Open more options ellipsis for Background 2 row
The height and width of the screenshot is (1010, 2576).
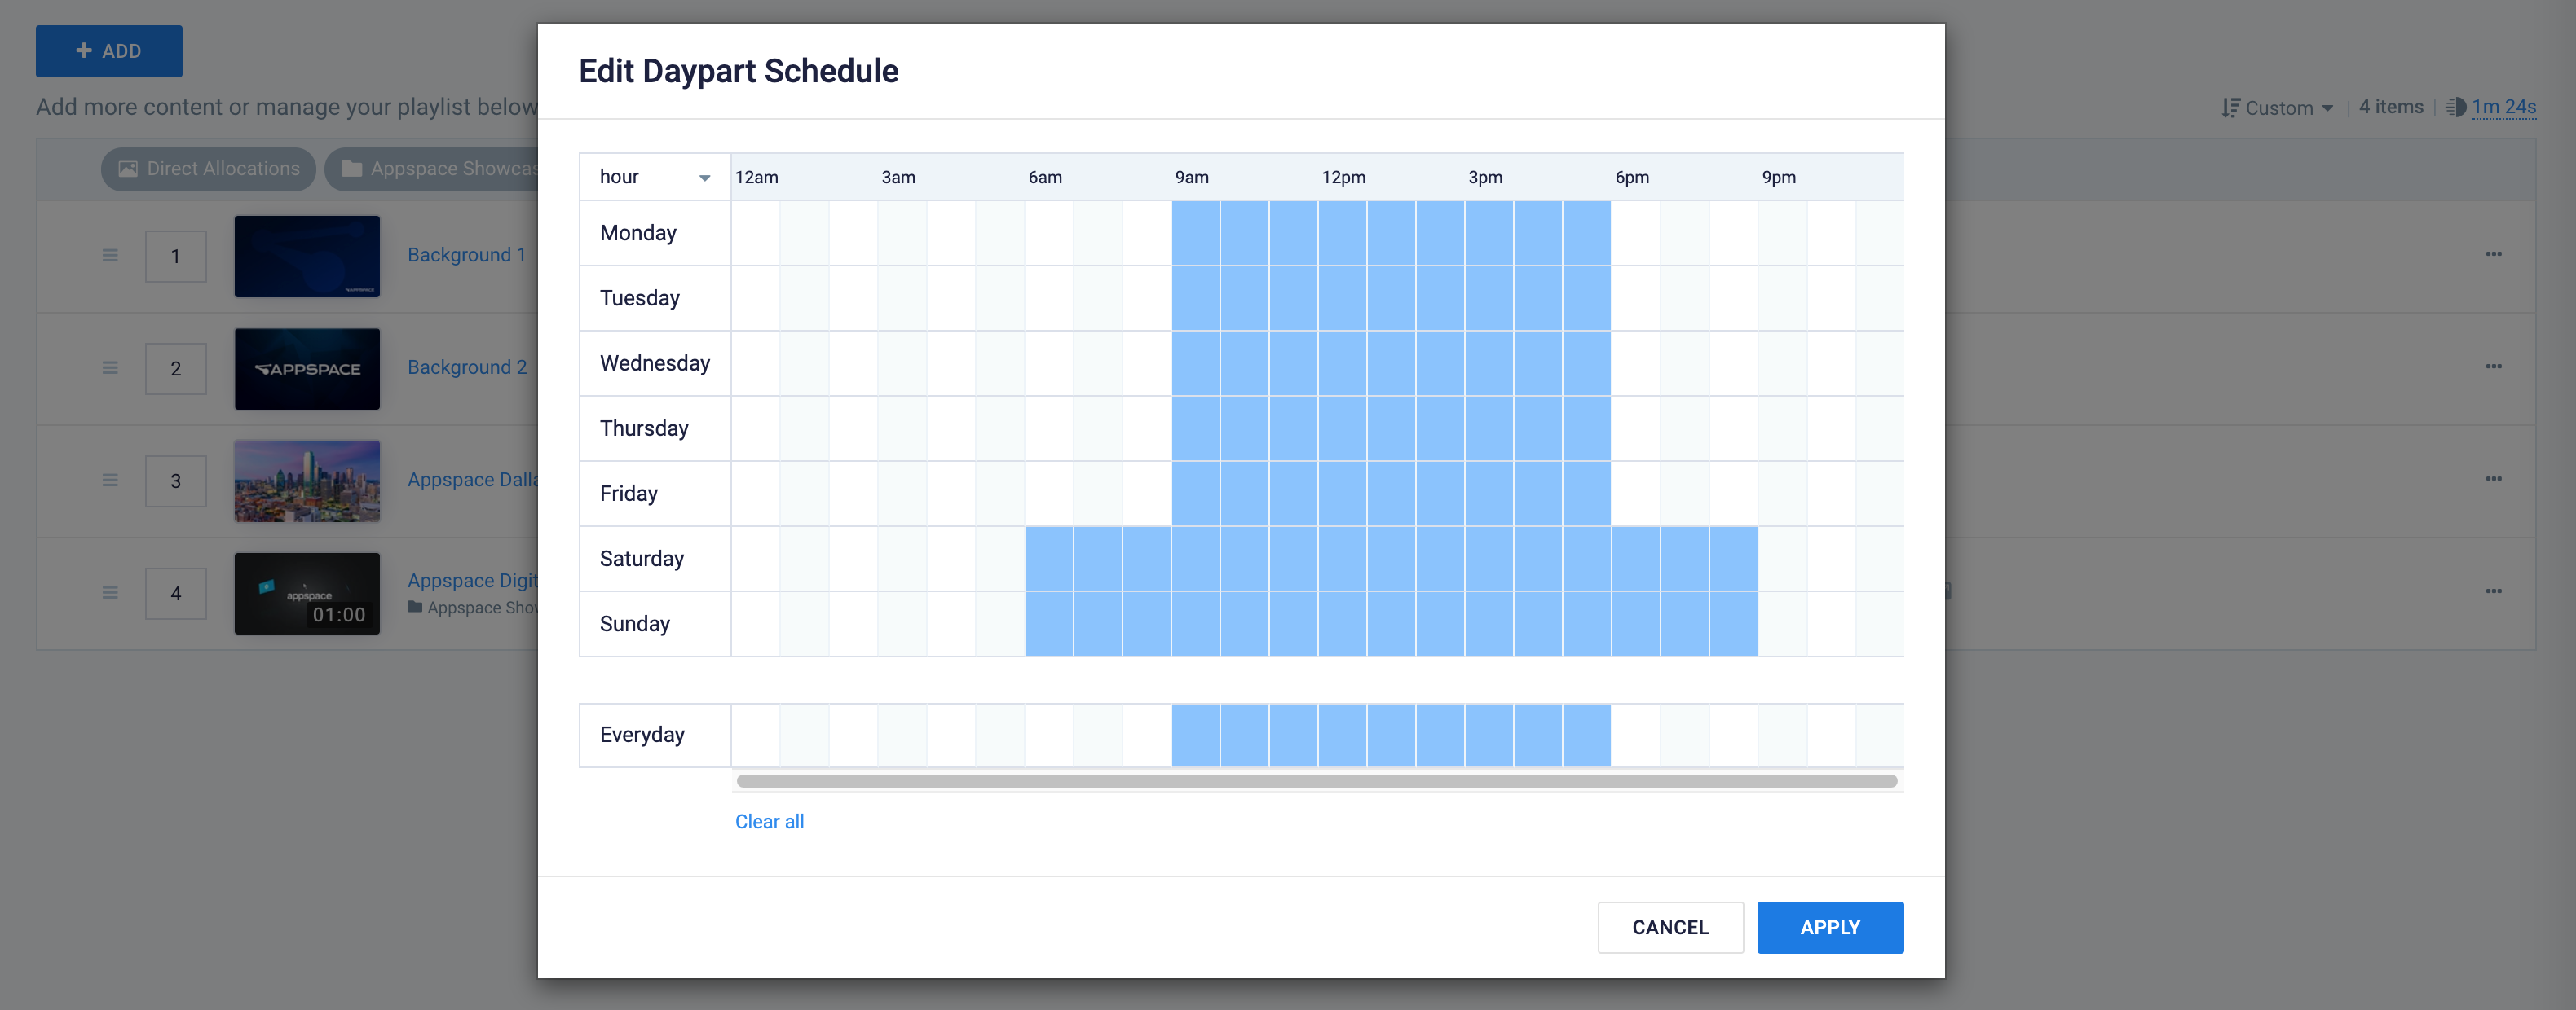click(x=2493, y=366)
